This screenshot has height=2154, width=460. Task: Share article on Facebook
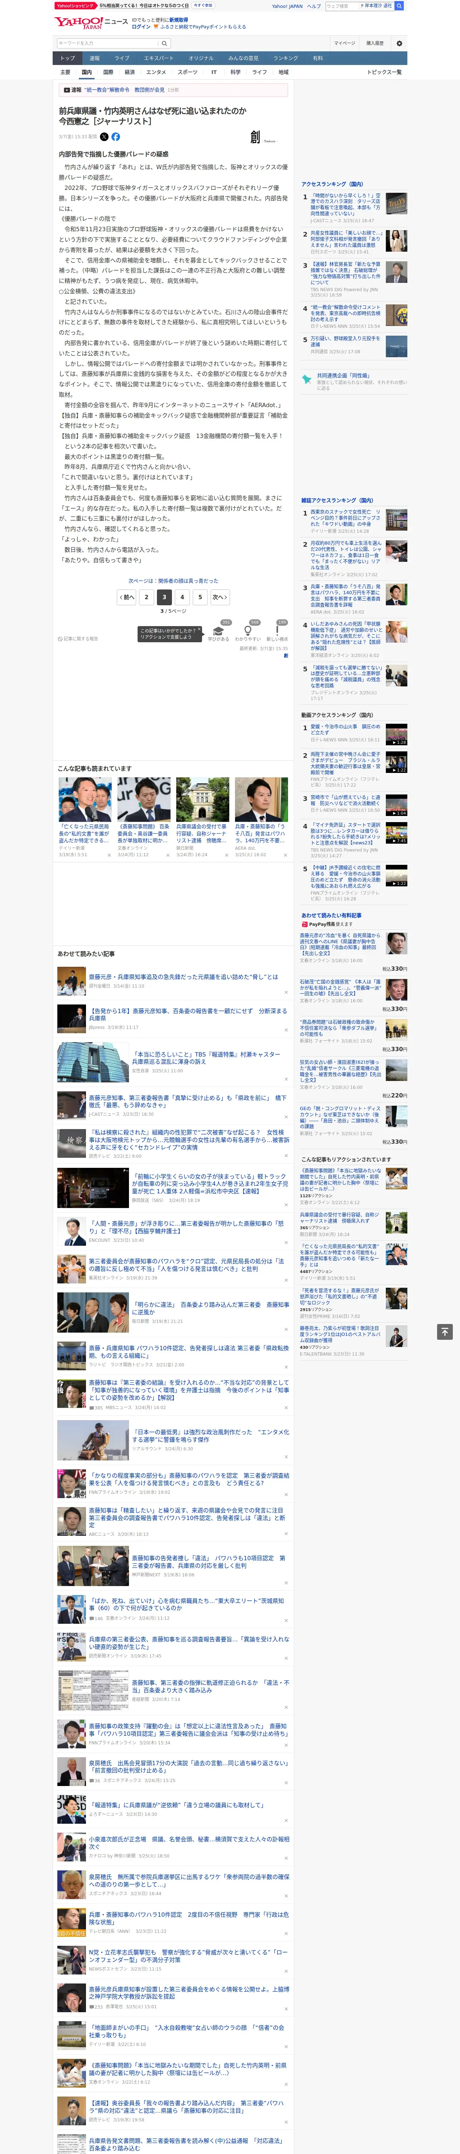click(115, 136)
